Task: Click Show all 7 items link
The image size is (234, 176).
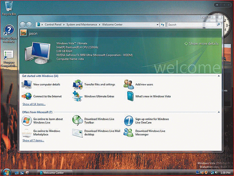Action: coord(33,140)
